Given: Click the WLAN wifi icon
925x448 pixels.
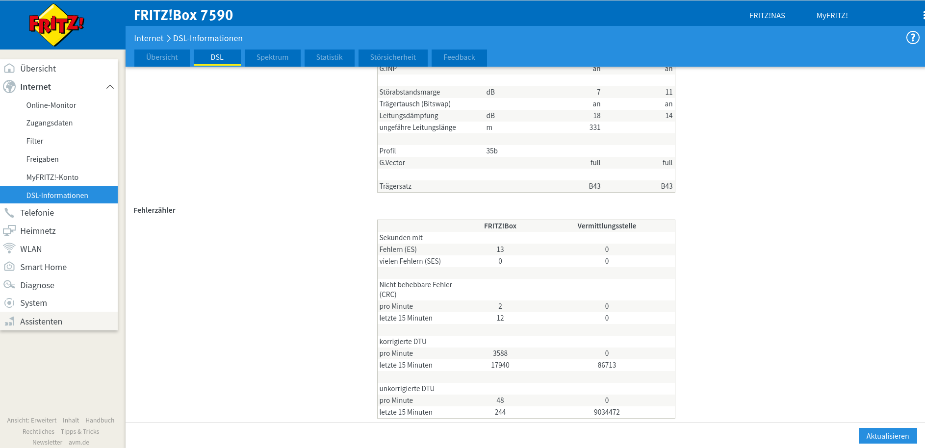Looking at the screenshot, I should coord(9,249).
